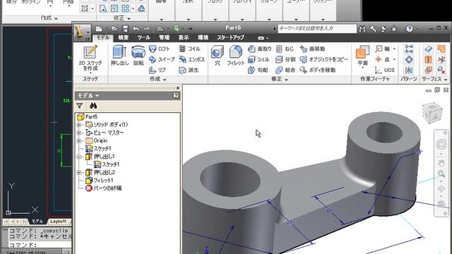Pick the Chamfer (面取り) tool
This screenshot has height=254, width=452.
[x=259, y=49]
